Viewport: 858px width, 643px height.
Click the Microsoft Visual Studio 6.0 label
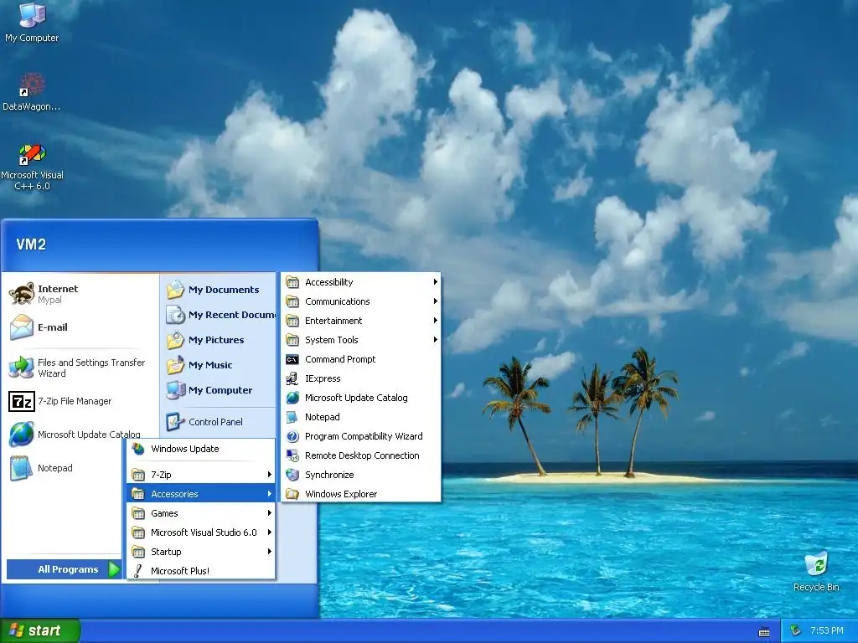[204, 532]
